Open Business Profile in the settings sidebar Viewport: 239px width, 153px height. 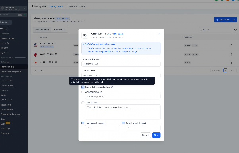coord(8,38)
